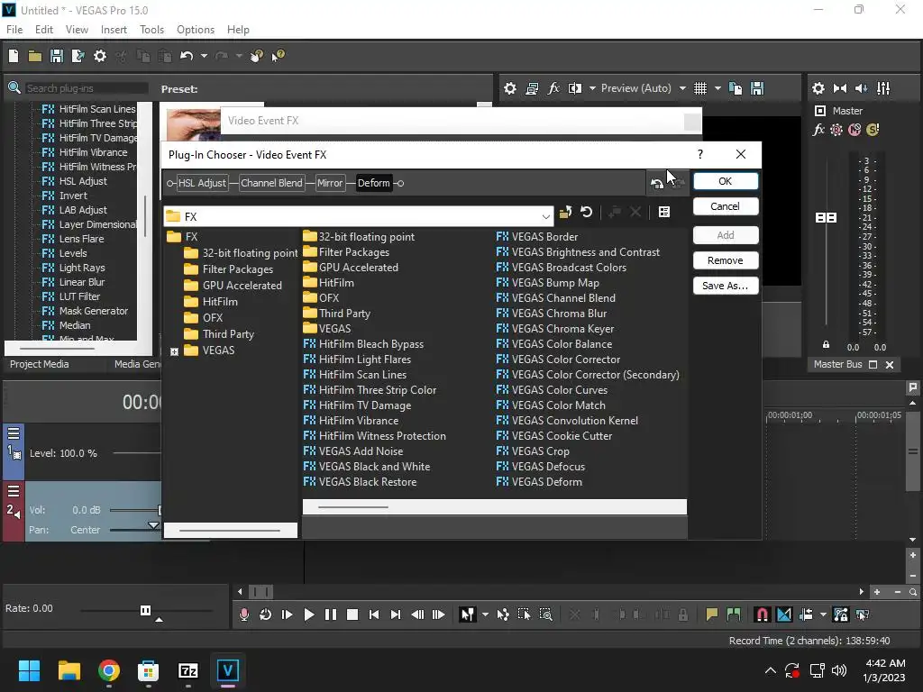The image size is (923, 692).
Task: Select Mirror in the plug-in chain
Action: coord(330,183)
